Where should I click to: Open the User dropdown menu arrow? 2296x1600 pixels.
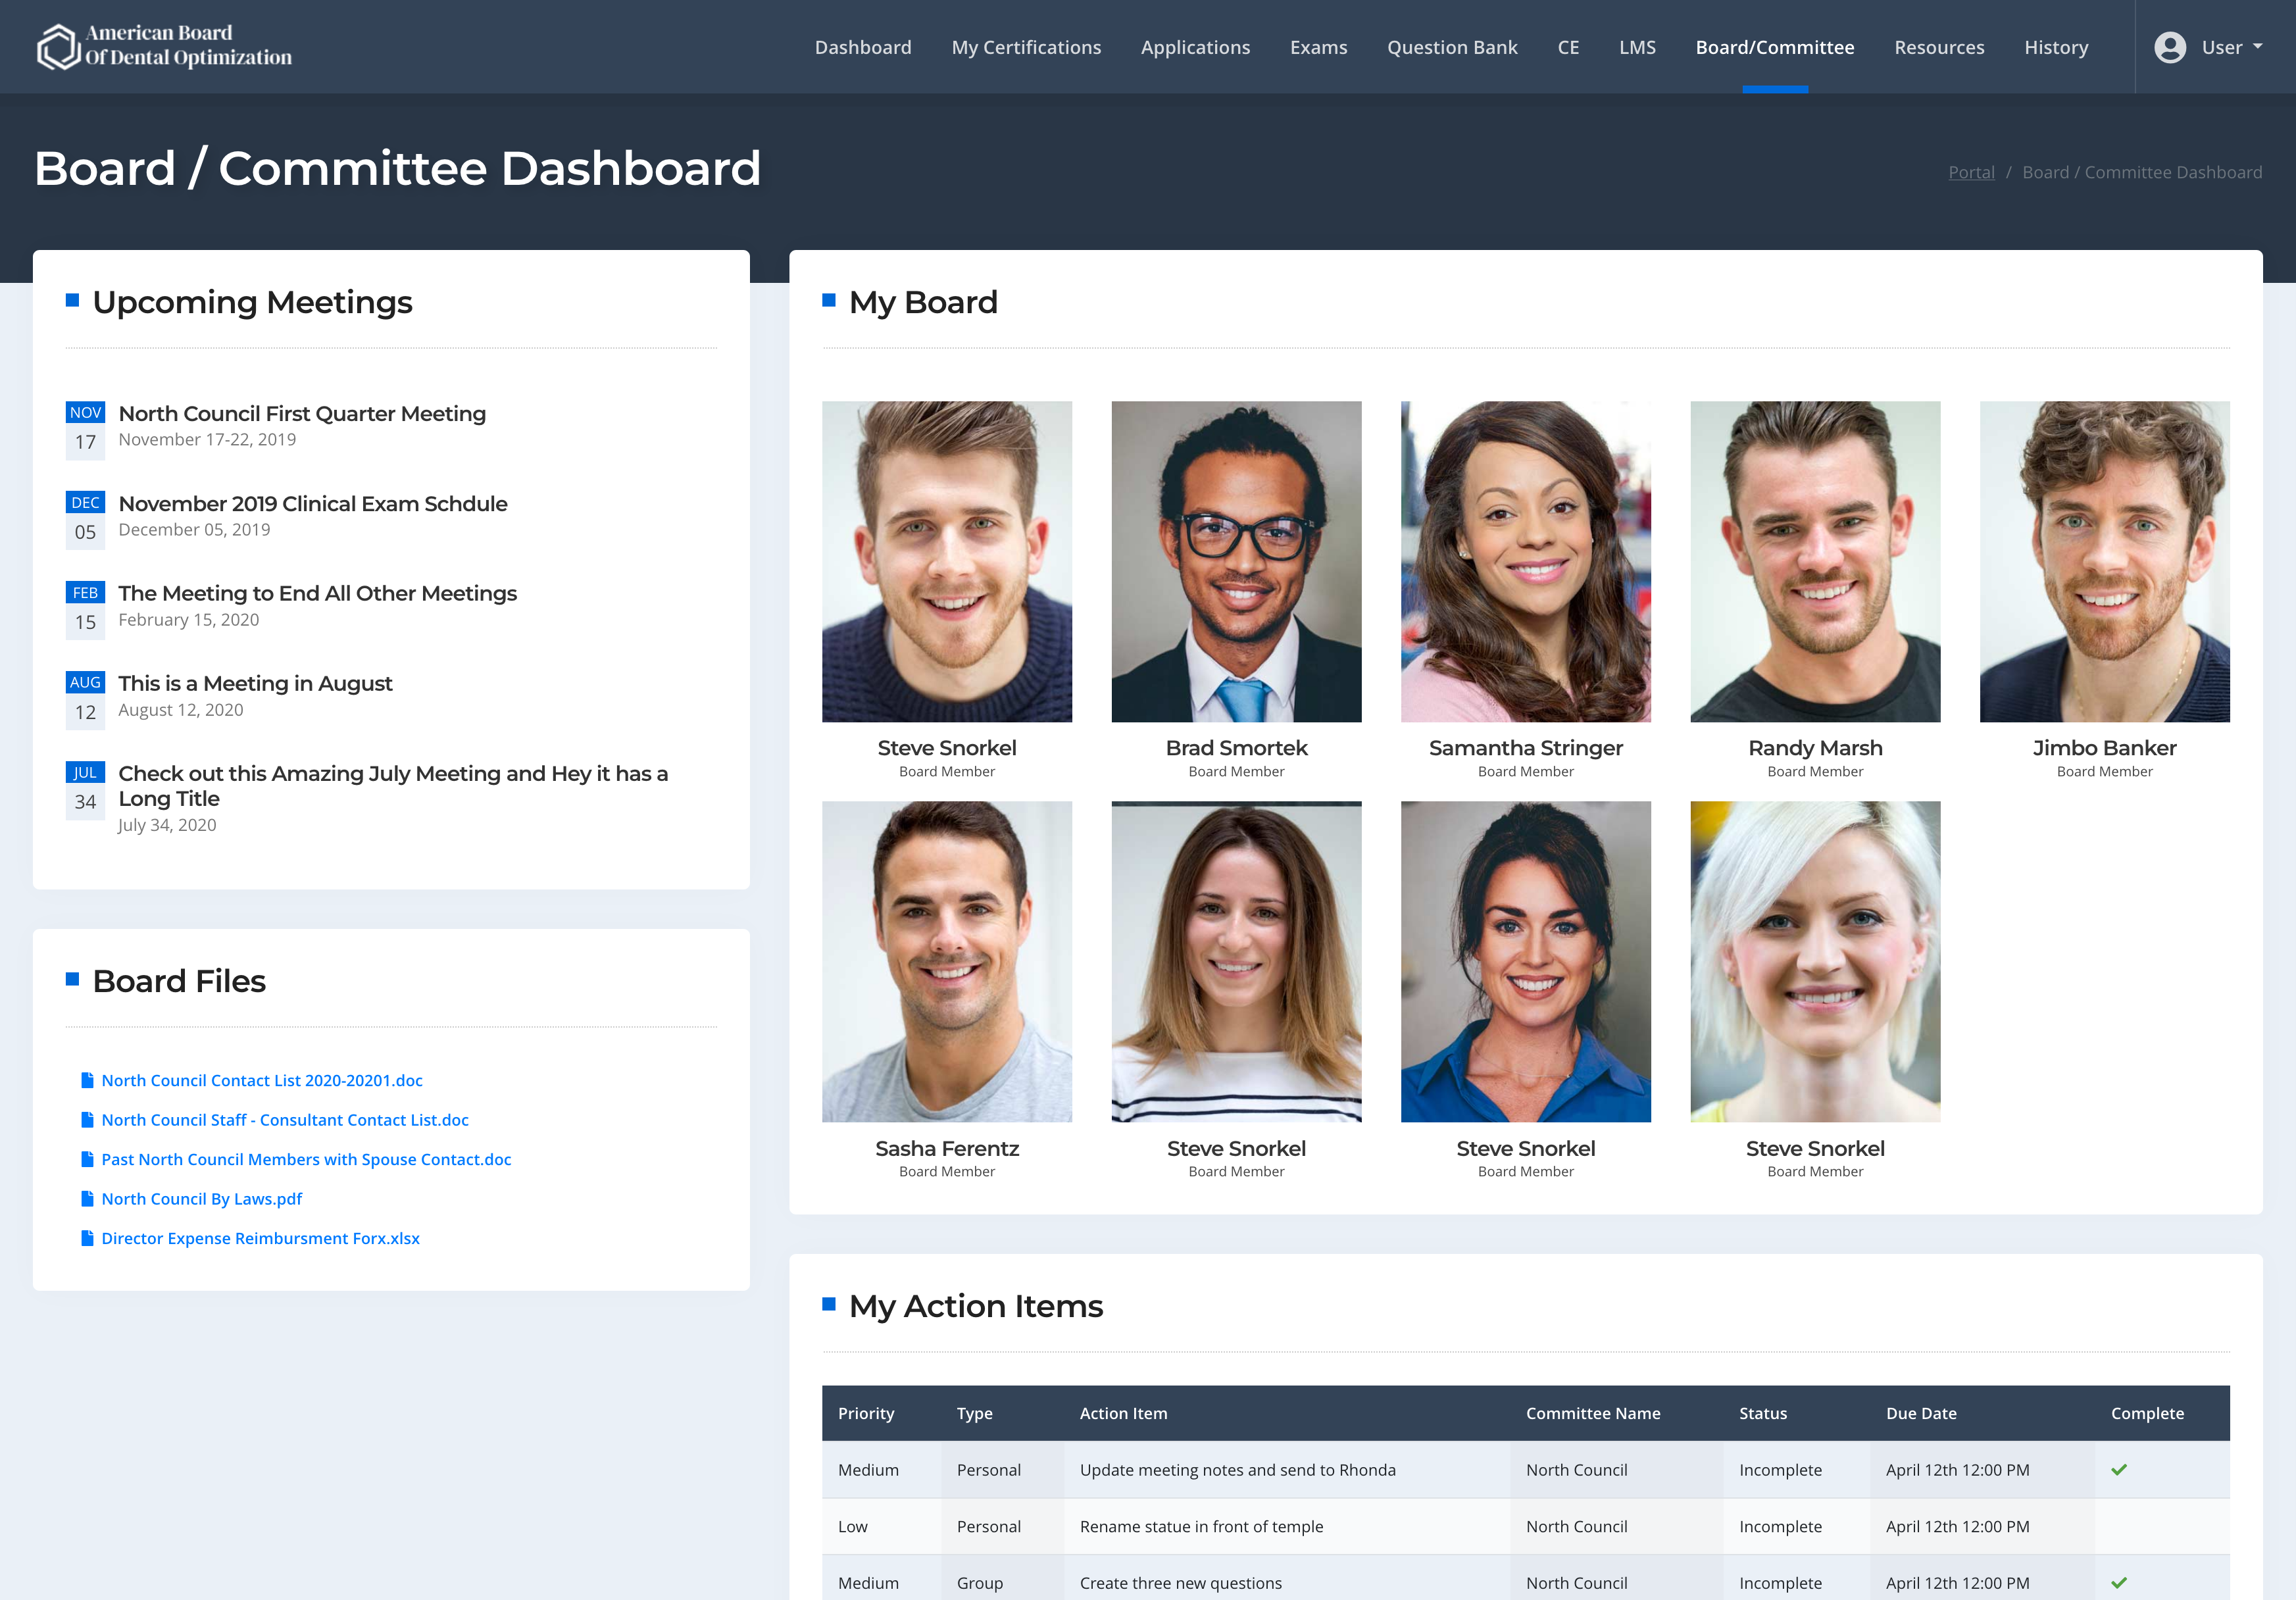coord(2257,47)
